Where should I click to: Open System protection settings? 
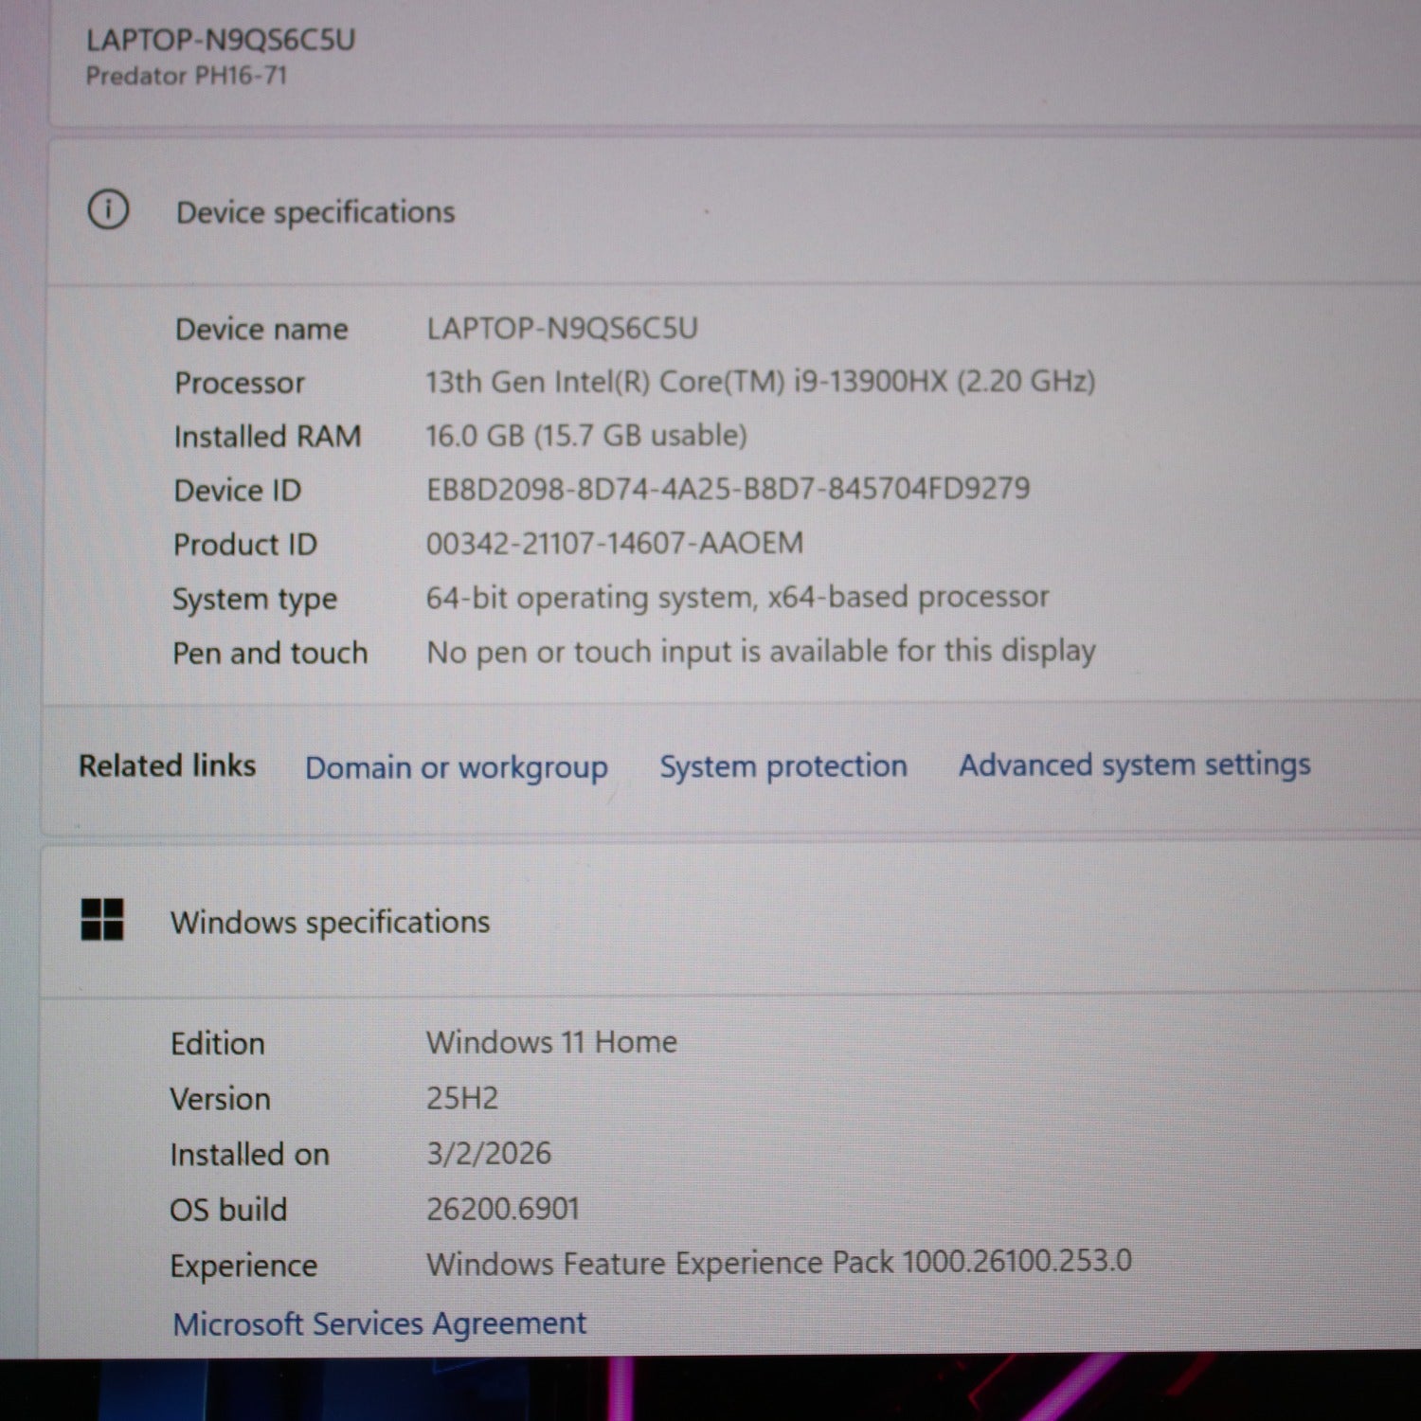pos(782,766)
